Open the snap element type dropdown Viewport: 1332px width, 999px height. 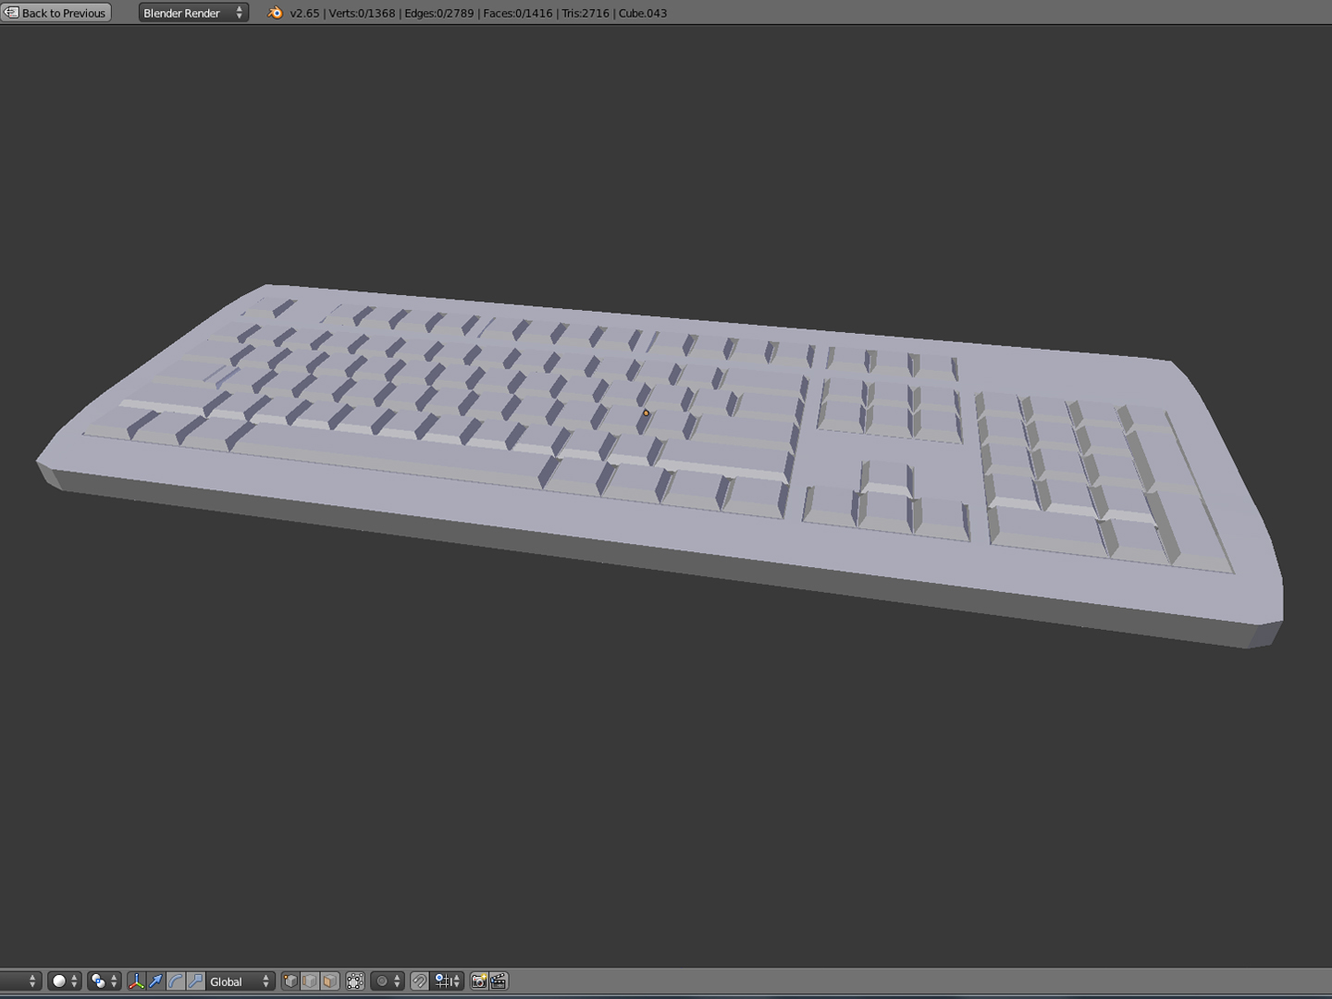coord(448,981)
